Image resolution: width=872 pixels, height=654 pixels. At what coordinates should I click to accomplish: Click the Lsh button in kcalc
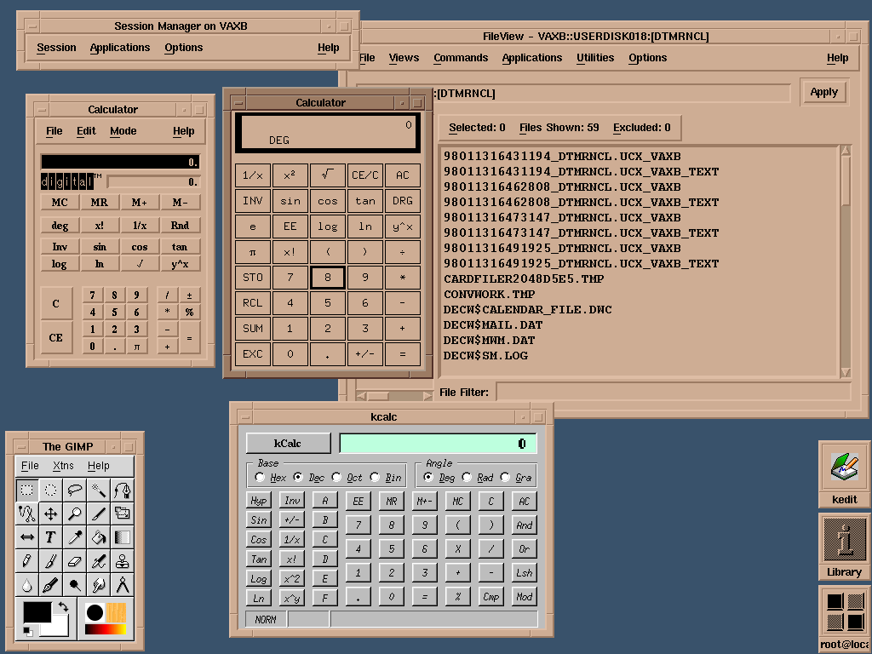point(524,573)
